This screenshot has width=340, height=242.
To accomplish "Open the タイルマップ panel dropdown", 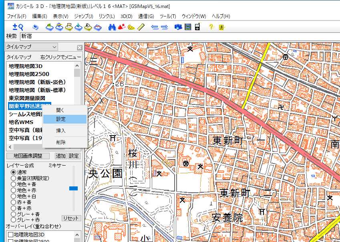I will tap(32, 47).
